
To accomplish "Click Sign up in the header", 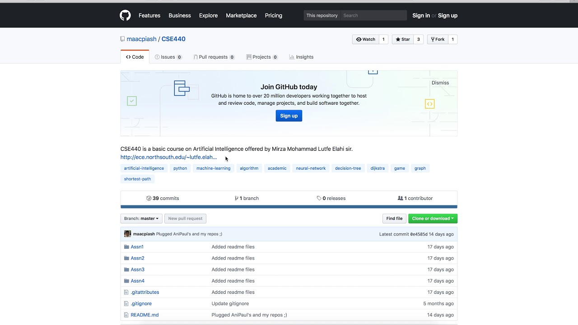I will point(447,15).
